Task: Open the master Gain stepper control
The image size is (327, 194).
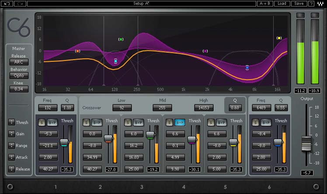Action: coord(11,134)
